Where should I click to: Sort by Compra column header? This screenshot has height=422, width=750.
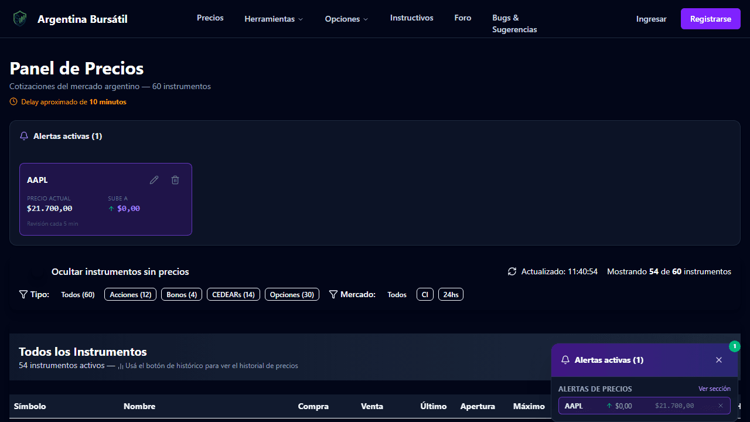(x=313, y=406)
